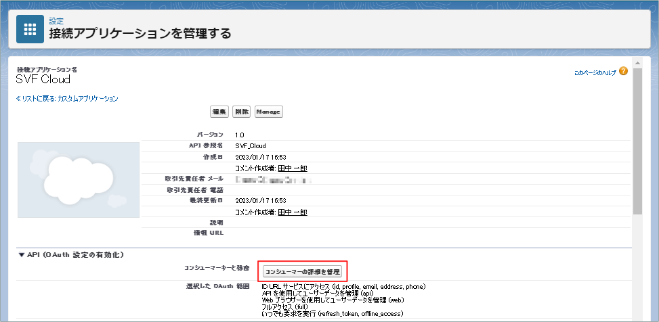The height and width of the screenshot is (322, 659).
Task: Open the 設定 breadcrumb link
Action: 56,21
